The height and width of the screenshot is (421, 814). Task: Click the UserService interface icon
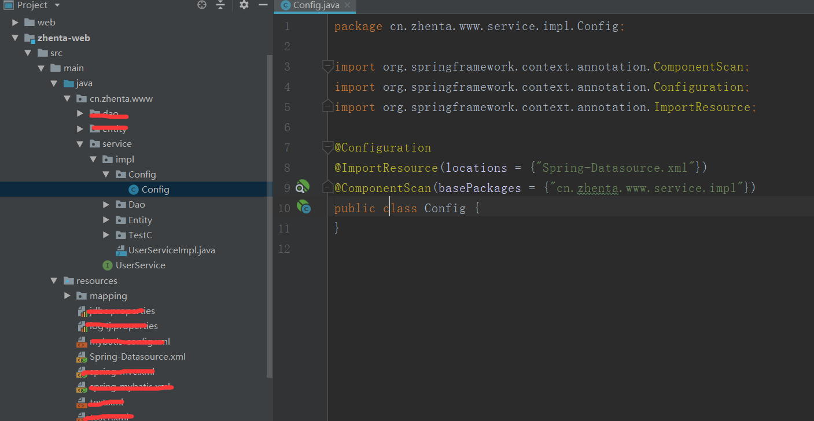click(107, 265)
